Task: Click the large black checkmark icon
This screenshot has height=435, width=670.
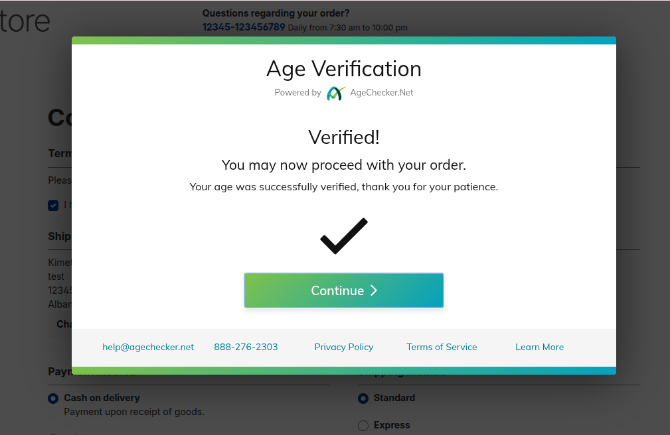Action: pos(343,236)
